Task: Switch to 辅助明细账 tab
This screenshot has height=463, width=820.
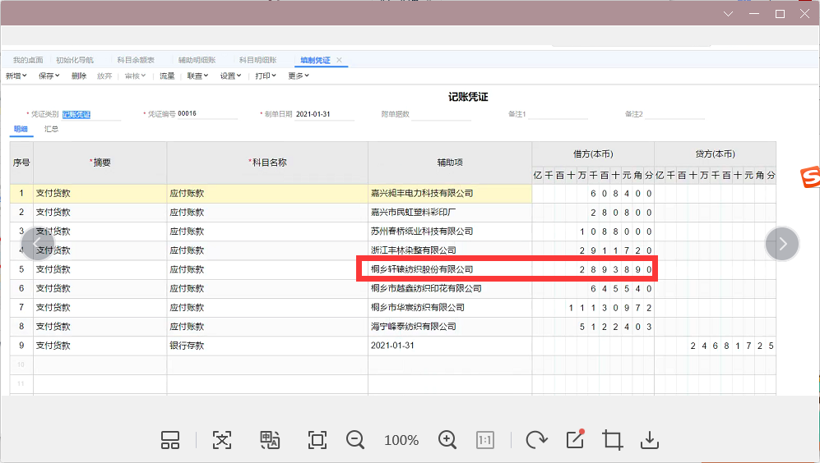Action: 197,60
